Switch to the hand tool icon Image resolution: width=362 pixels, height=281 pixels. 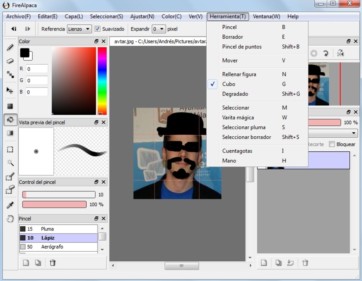coord(10,219)
